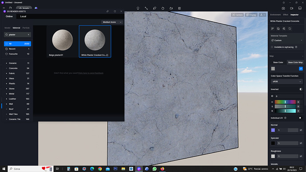This screenshot has width=306, height=172.
Task: Toggle the Inverted switch
Action: click(x=301, y=89)
